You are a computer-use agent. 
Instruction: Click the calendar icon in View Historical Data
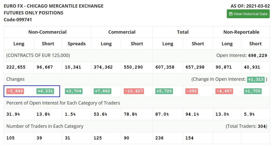click(x=231, y=14)
